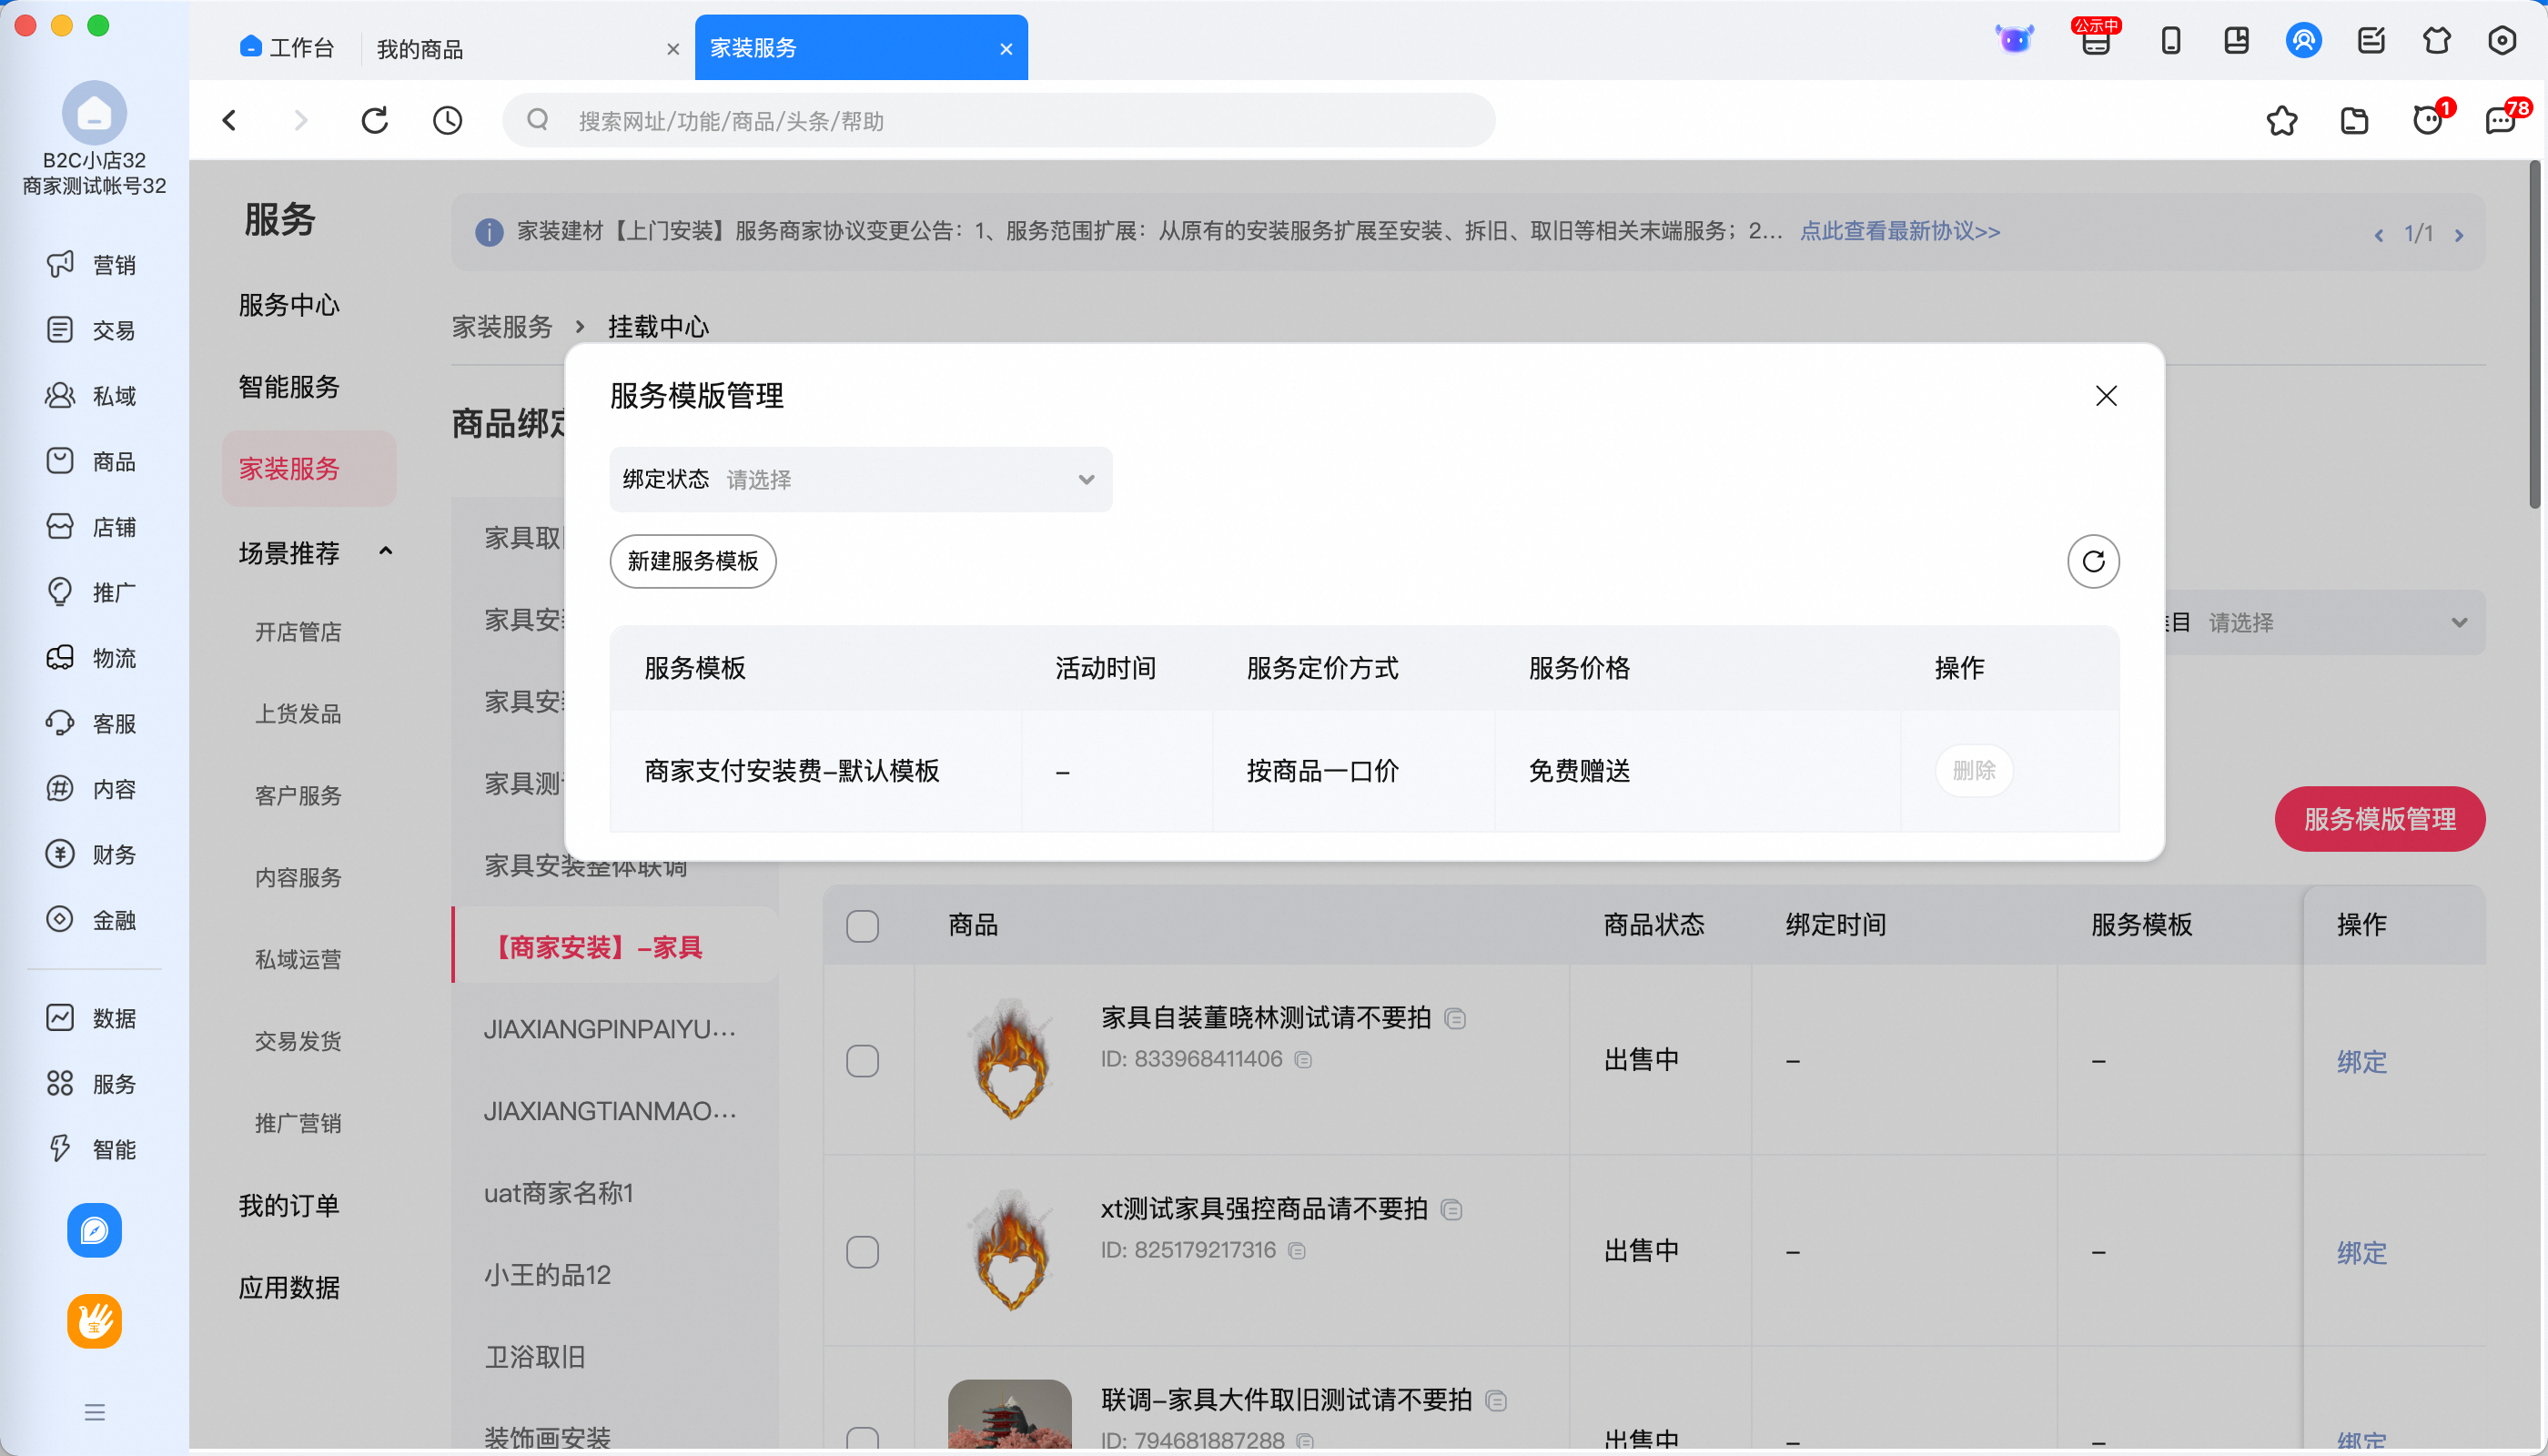Click the browser back arrow
Viewport: 2548px width, 1456px height.
[230, 121]
